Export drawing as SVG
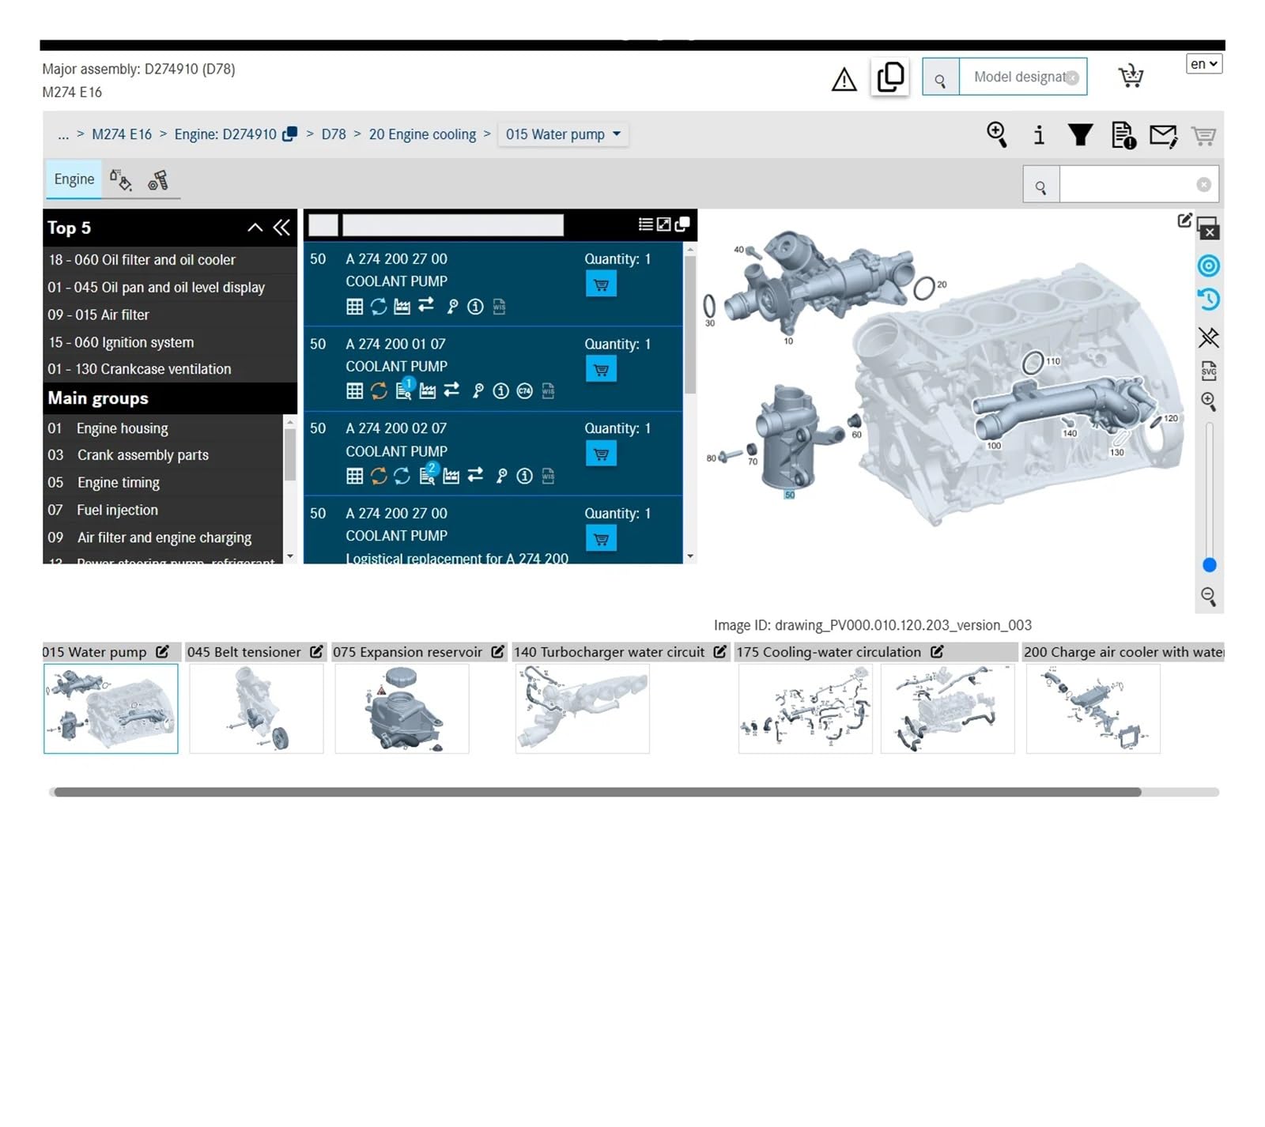The height and width of the screenshot is (1127, 1265). pyautogui.click(x=1208, y=371)
